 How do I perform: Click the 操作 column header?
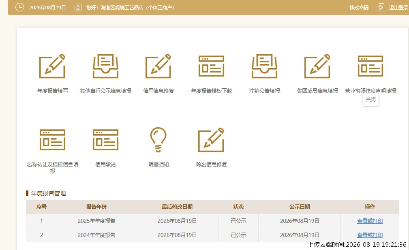(x=370, y=207)
